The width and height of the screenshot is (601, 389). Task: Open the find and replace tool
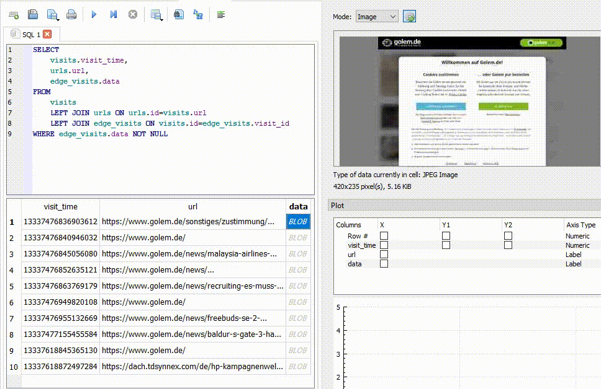[x=198, y=14]
